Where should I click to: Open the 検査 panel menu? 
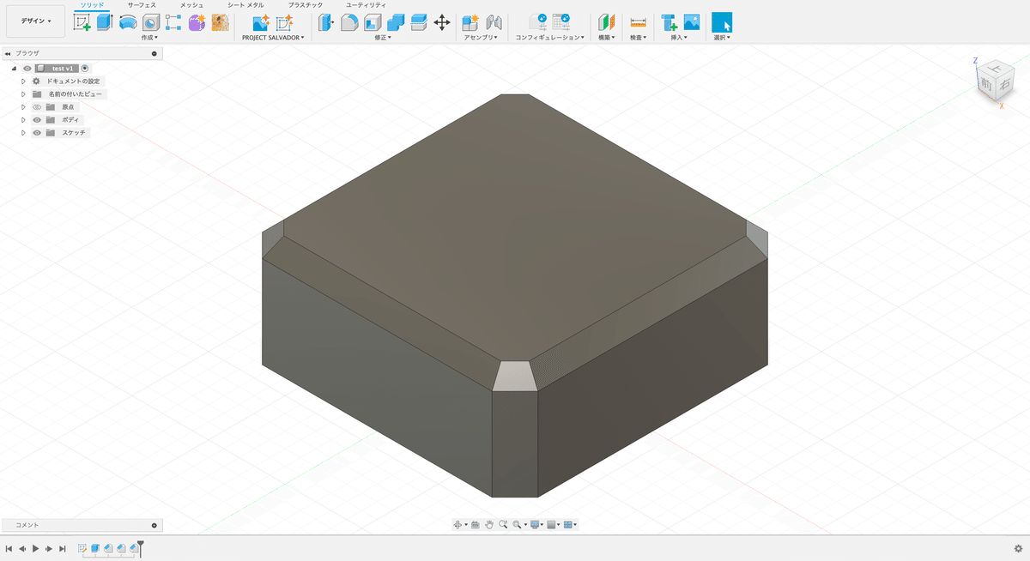639,38
